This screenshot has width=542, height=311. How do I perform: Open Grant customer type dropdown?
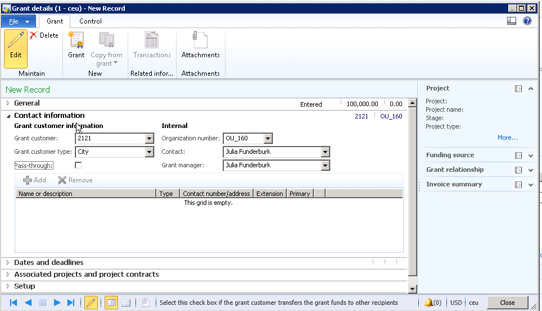149,152
